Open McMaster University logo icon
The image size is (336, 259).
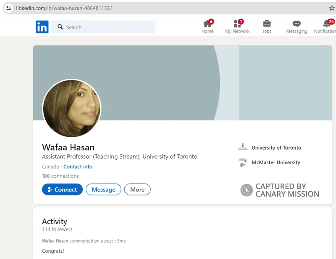point(243,162)
